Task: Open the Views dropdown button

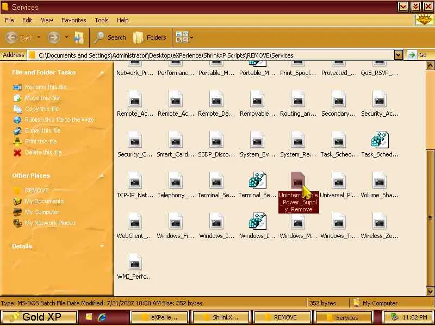Action: [x=184, y=37]
